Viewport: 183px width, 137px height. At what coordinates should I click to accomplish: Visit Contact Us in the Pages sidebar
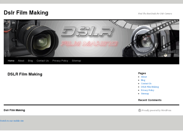click(146, 83)
